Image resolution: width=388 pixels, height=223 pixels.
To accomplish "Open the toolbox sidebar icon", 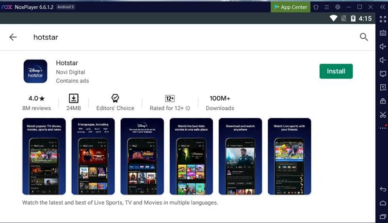I will [x=383, y=101].
